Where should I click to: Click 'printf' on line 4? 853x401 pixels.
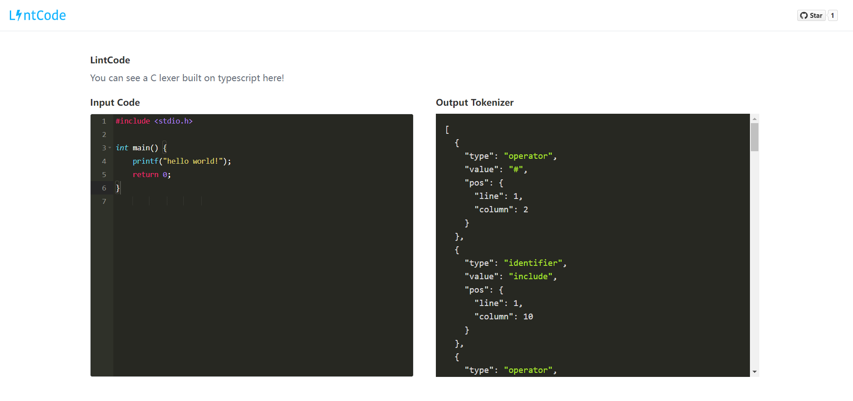pos(145,161)
